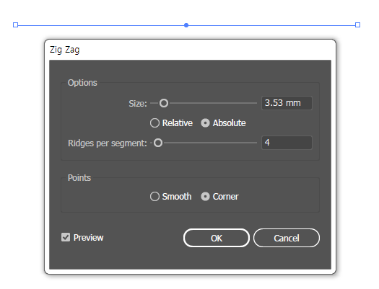Choose Corner points option

(x=205, y=197)
